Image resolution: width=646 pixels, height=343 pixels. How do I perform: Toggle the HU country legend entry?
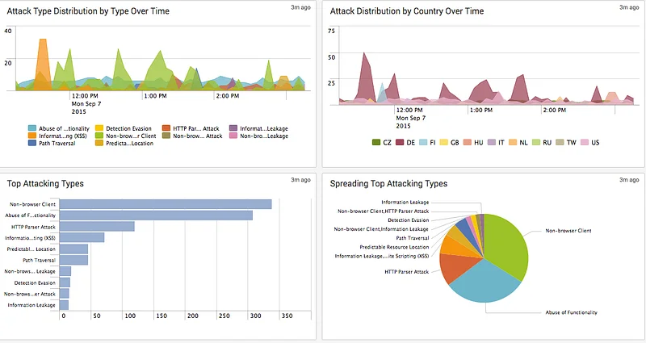(x=473, y=143)
